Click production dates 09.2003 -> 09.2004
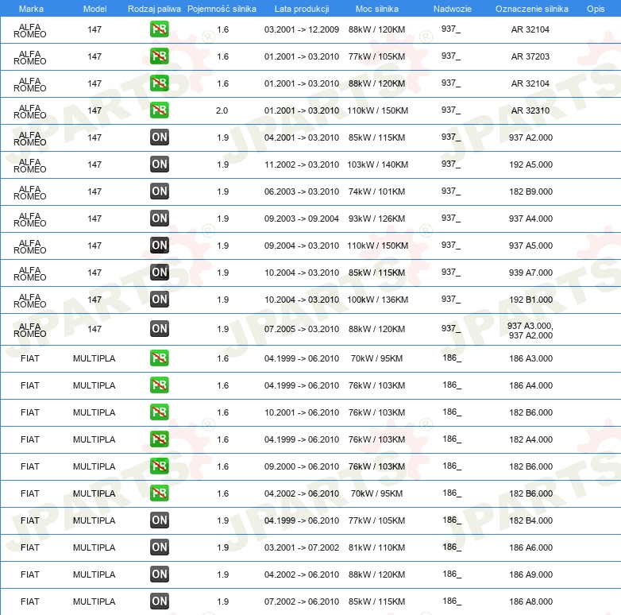621x615 pixels. pos(302,219)
